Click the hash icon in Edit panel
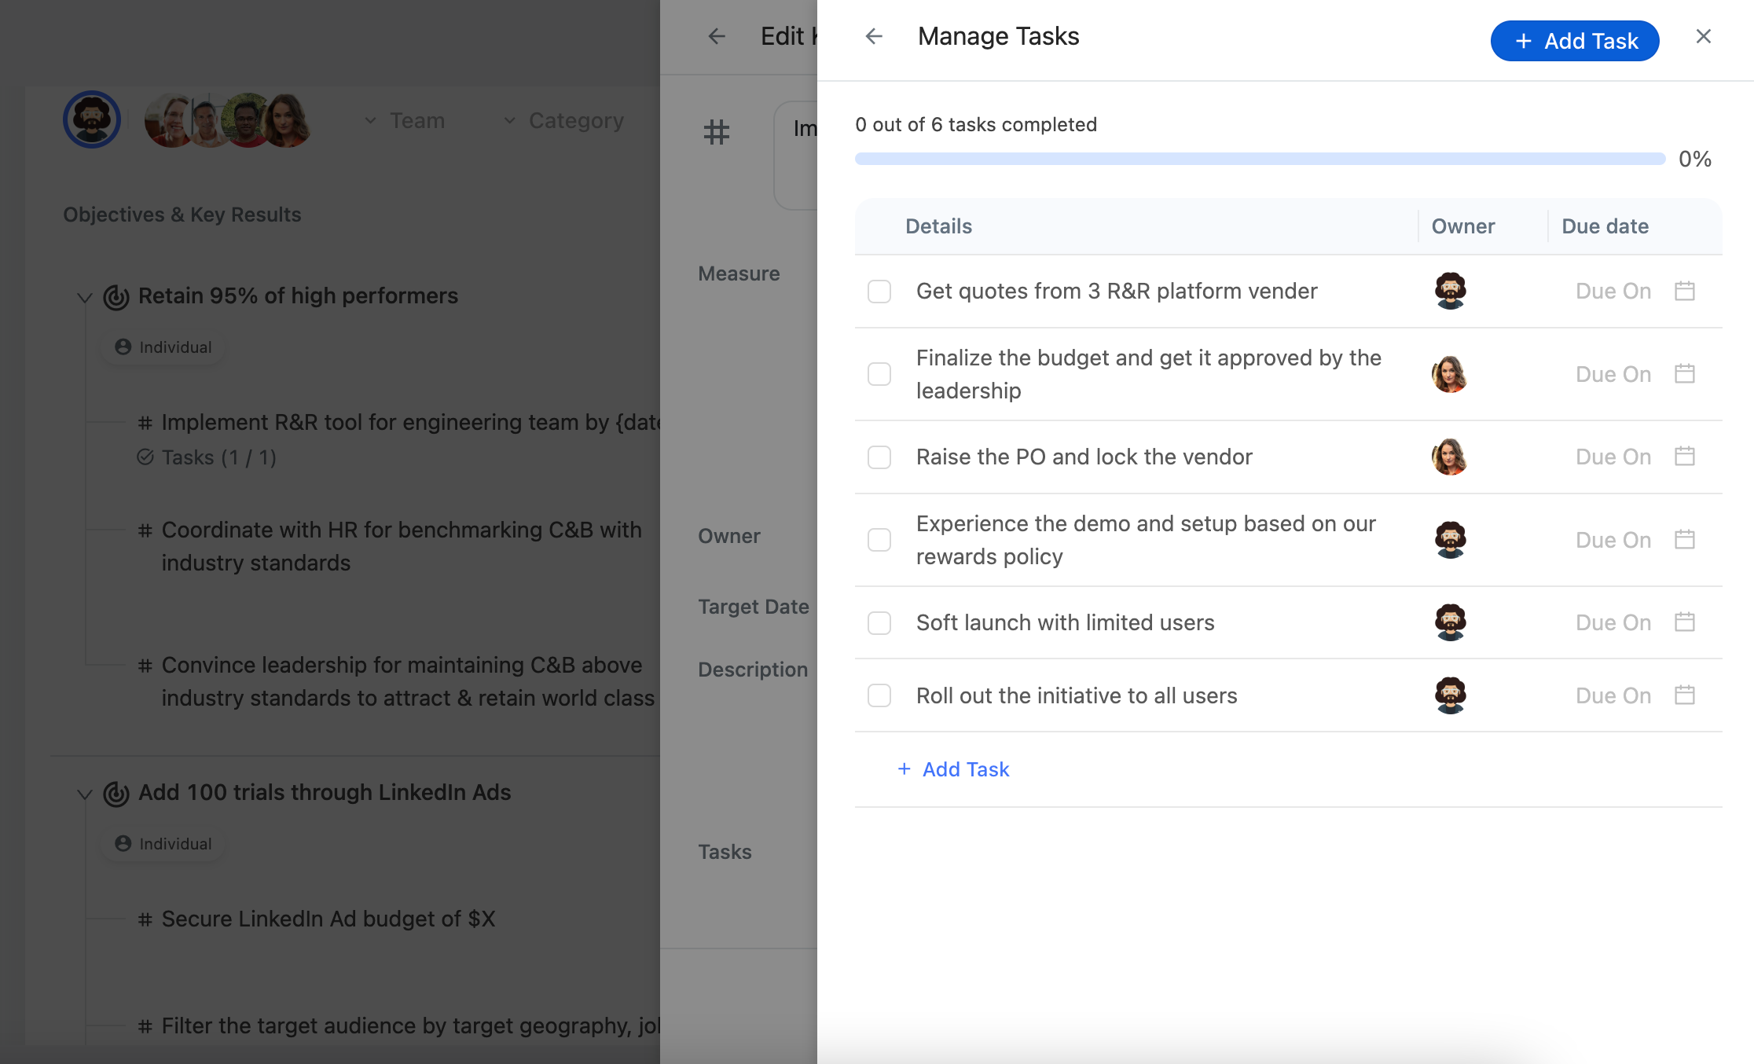The height and width of the screenshot is (1064, 1754). coord(716,132)
